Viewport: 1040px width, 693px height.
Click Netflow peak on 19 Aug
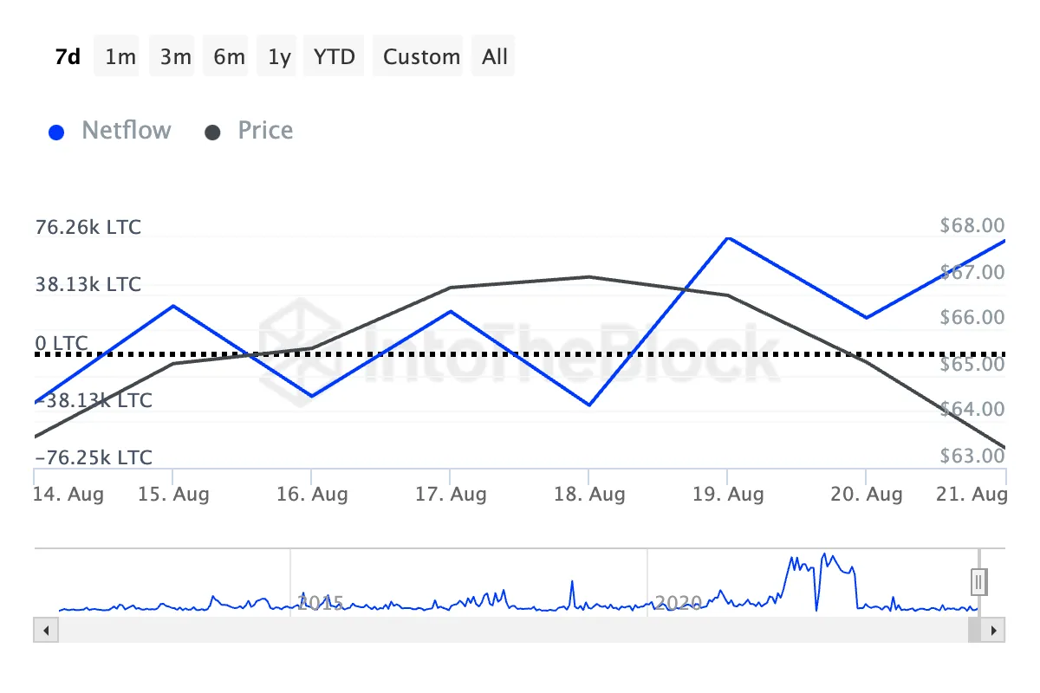[728, 237]
